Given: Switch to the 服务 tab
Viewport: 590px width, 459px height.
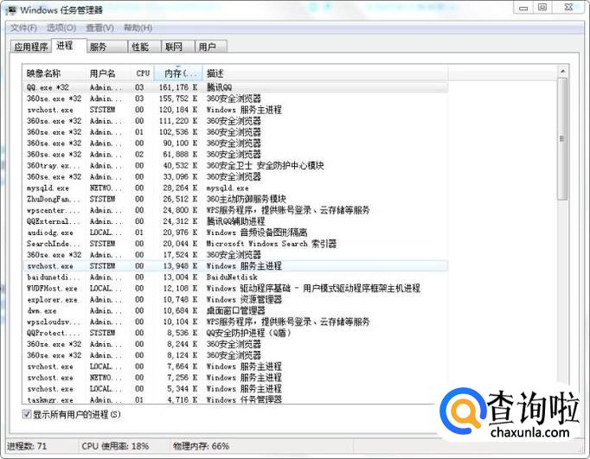Looking at the screenshot, I should [x=98, y=47].
